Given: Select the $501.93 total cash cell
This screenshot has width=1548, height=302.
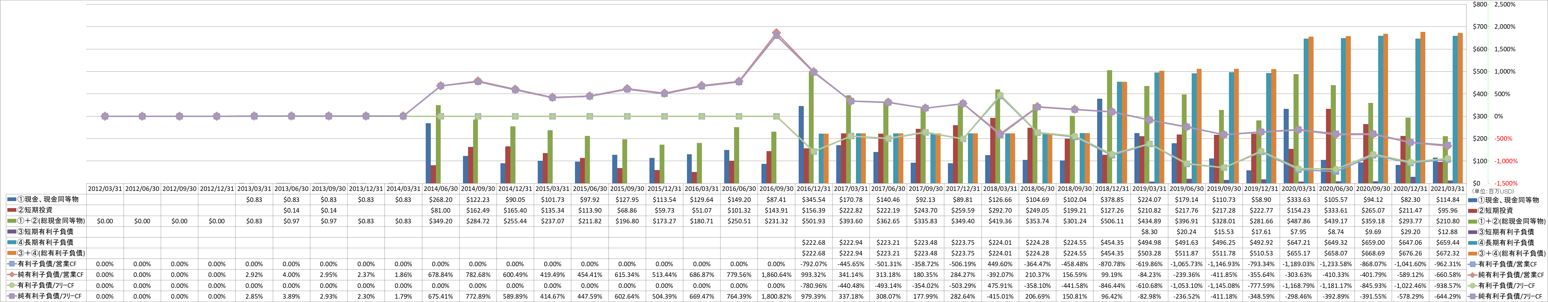Looking at the screenshot, I should pyautogui.click(x=814, y=221).
